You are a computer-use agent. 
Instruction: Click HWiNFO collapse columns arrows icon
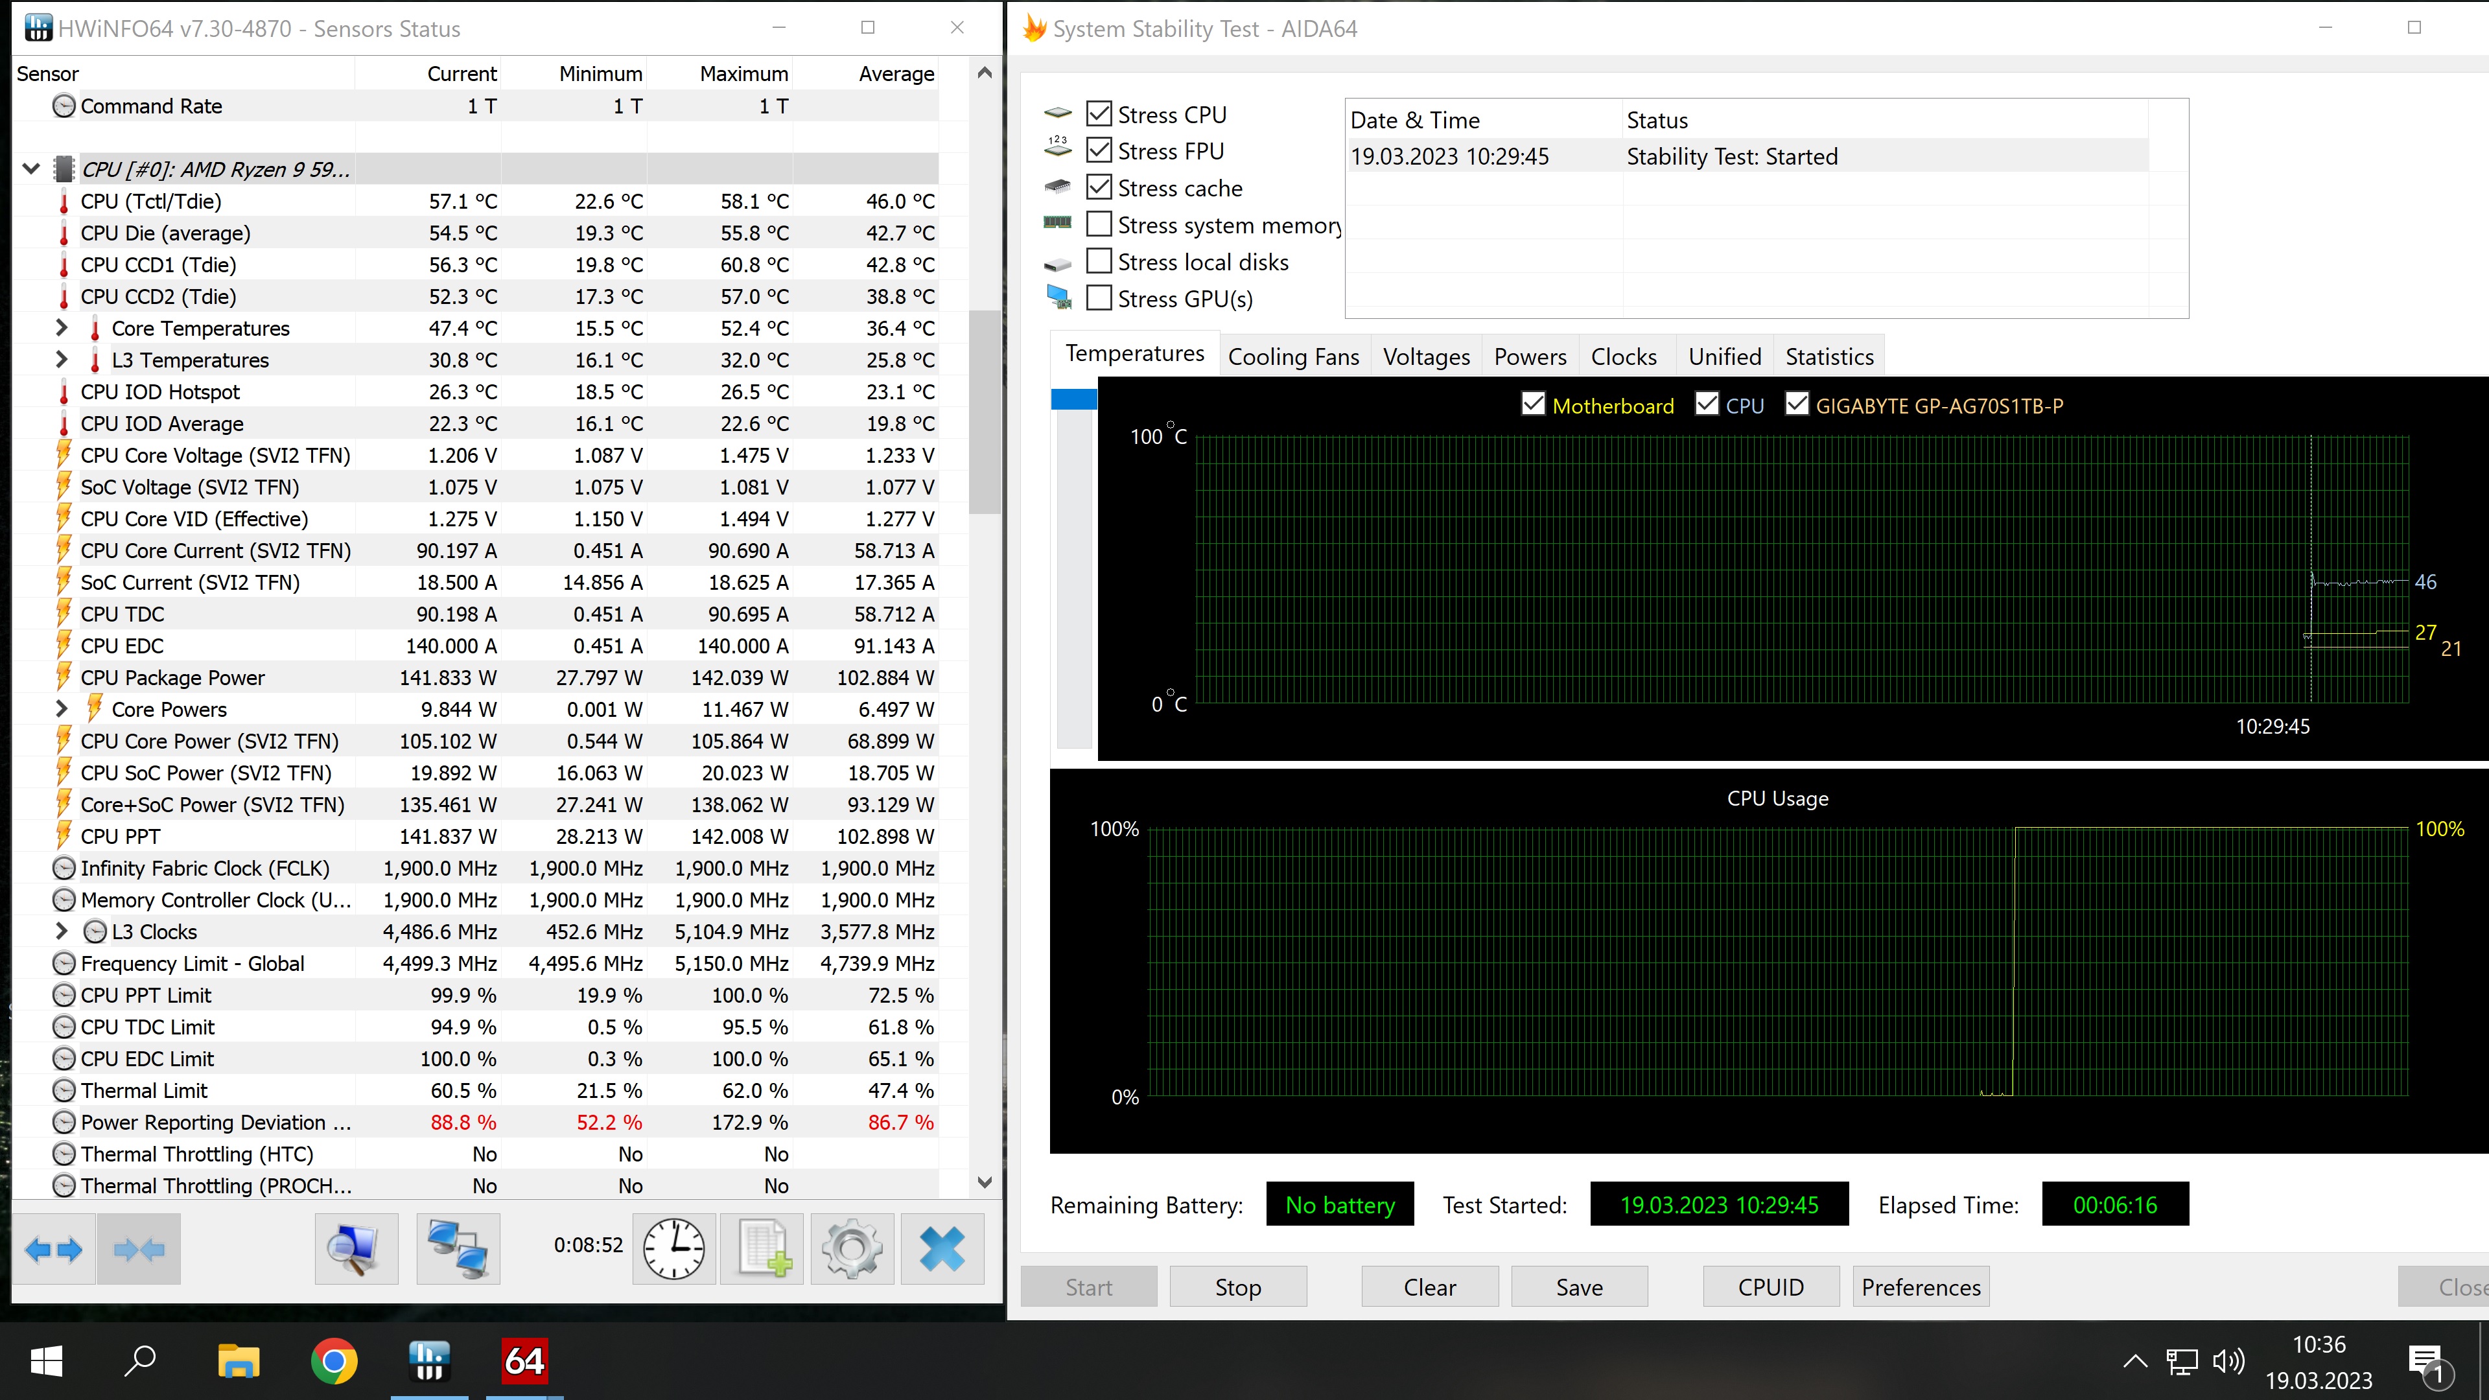(x=139, y=1249)
